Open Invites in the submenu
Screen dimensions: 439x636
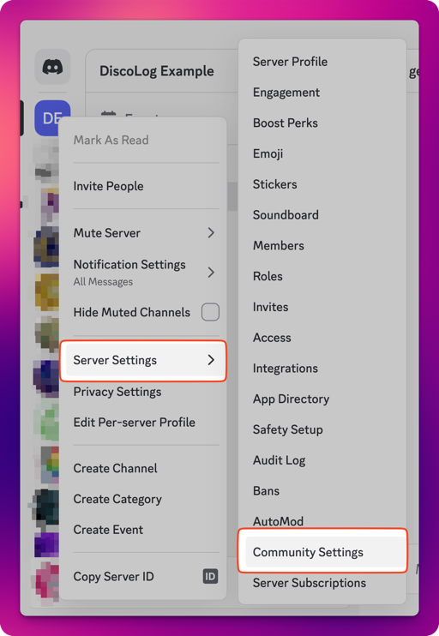pos(322,307)
